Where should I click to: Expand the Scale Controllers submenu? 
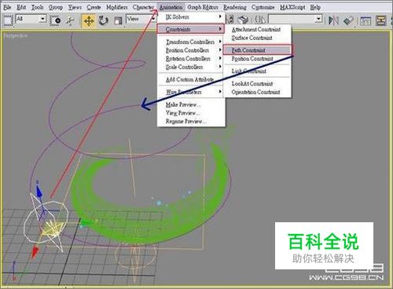(191, 67)
